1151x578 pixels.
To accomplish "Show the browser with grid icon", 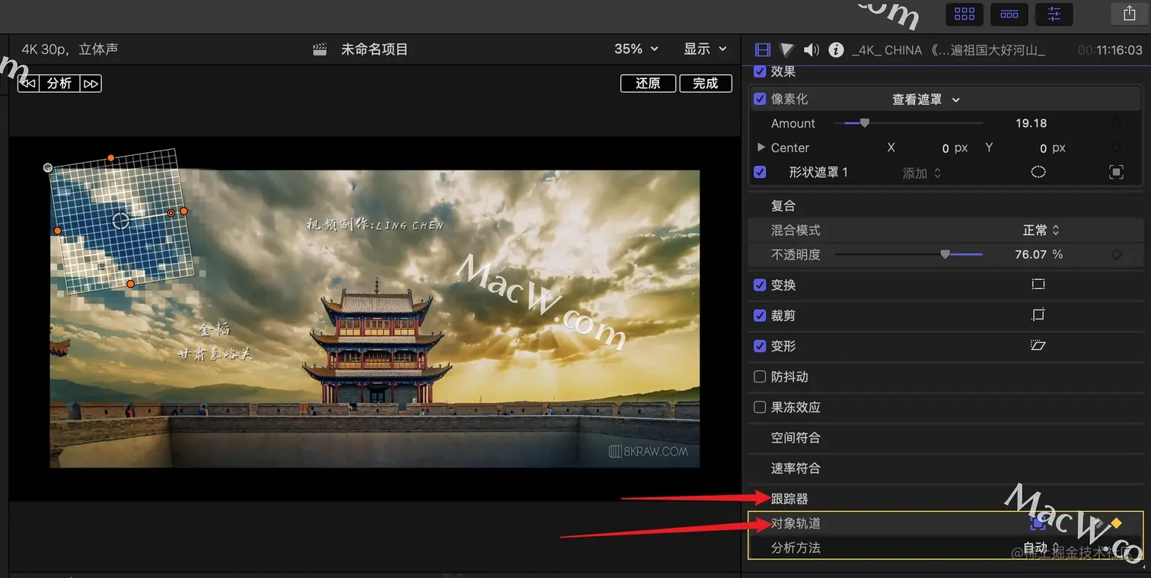I will [x=964, y=14].
